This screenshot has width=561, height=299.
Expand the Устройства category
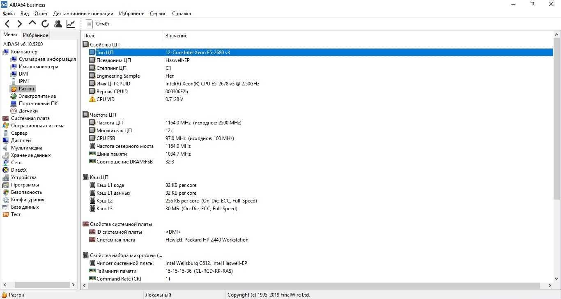tap(23, 177)
